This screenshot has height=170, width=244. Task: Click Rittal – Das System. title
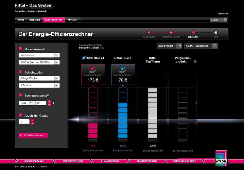[34, 6]
